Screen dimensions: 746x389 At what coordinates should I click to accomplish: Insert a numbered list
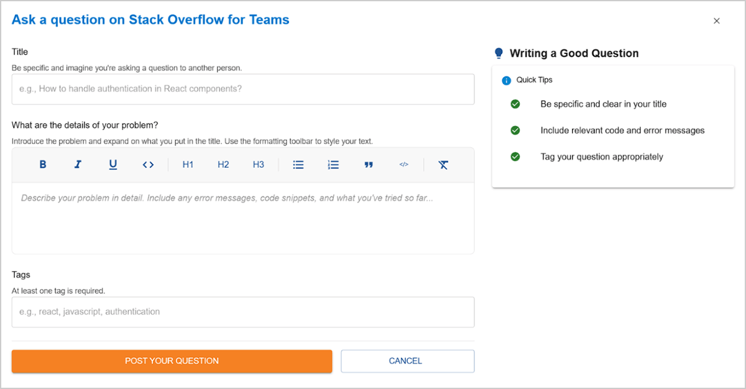point(333,165)
